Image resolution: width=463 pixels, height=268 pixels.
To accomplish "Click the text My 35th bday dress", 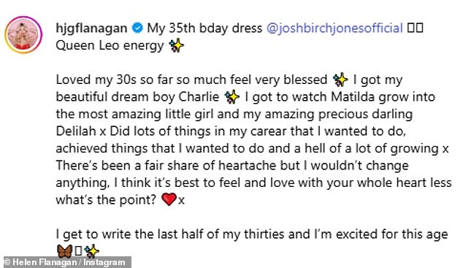I will (x=204, y=28).
